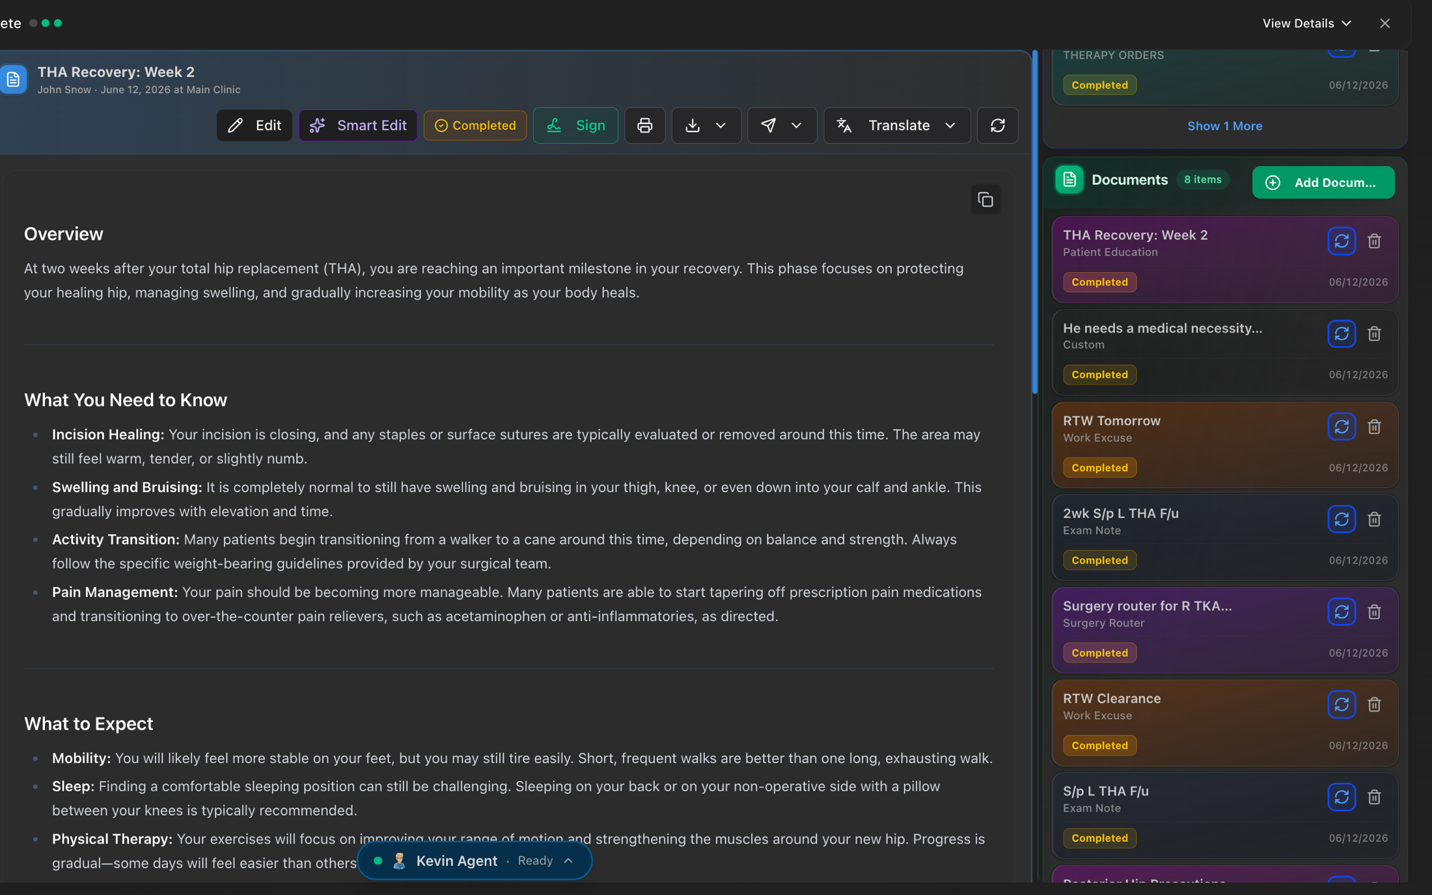This screenshot has height=895, width=1432.
Task: Close the panel with X icon
Action: pos(1384,23)
